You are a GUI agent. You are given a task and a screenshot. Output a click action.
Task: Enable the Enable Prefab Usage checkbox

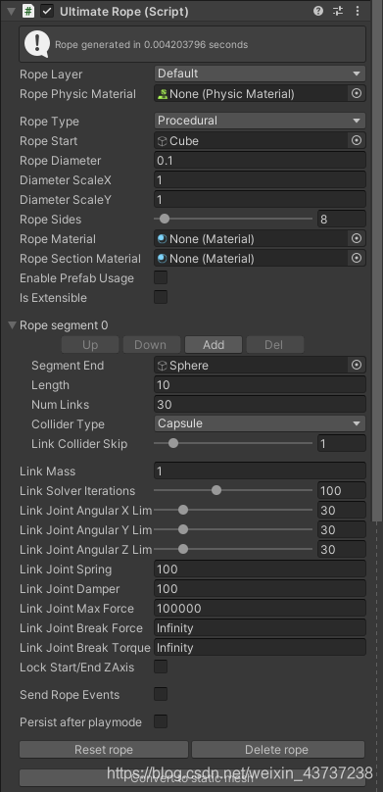(161, 277)
